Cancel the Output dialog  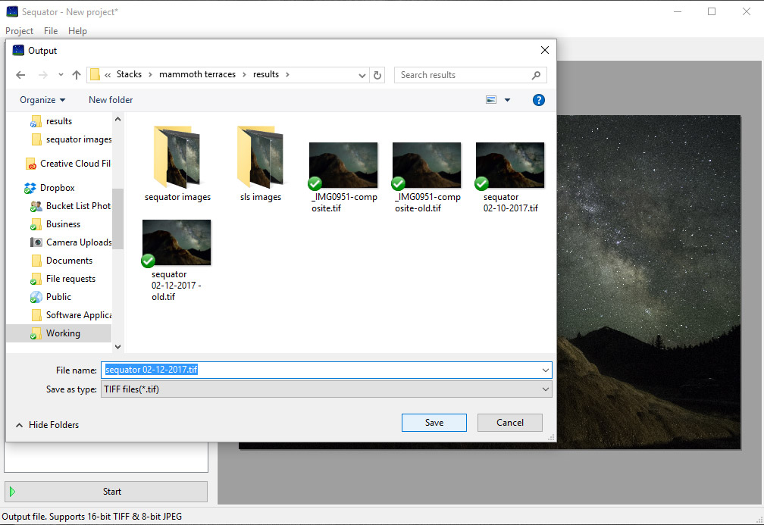click(509, 423)
